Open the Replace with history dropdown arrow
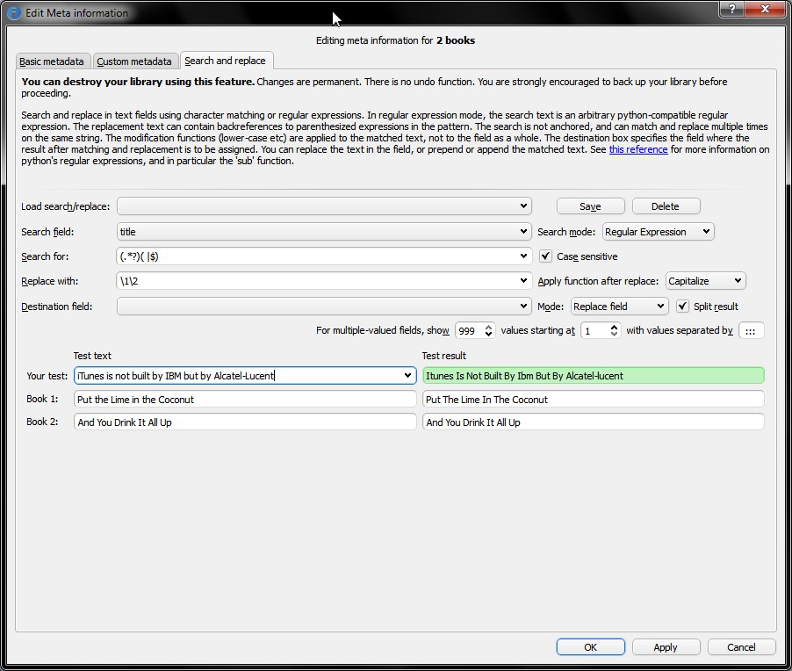Screen dimensions: 792x671 [523, 281]
